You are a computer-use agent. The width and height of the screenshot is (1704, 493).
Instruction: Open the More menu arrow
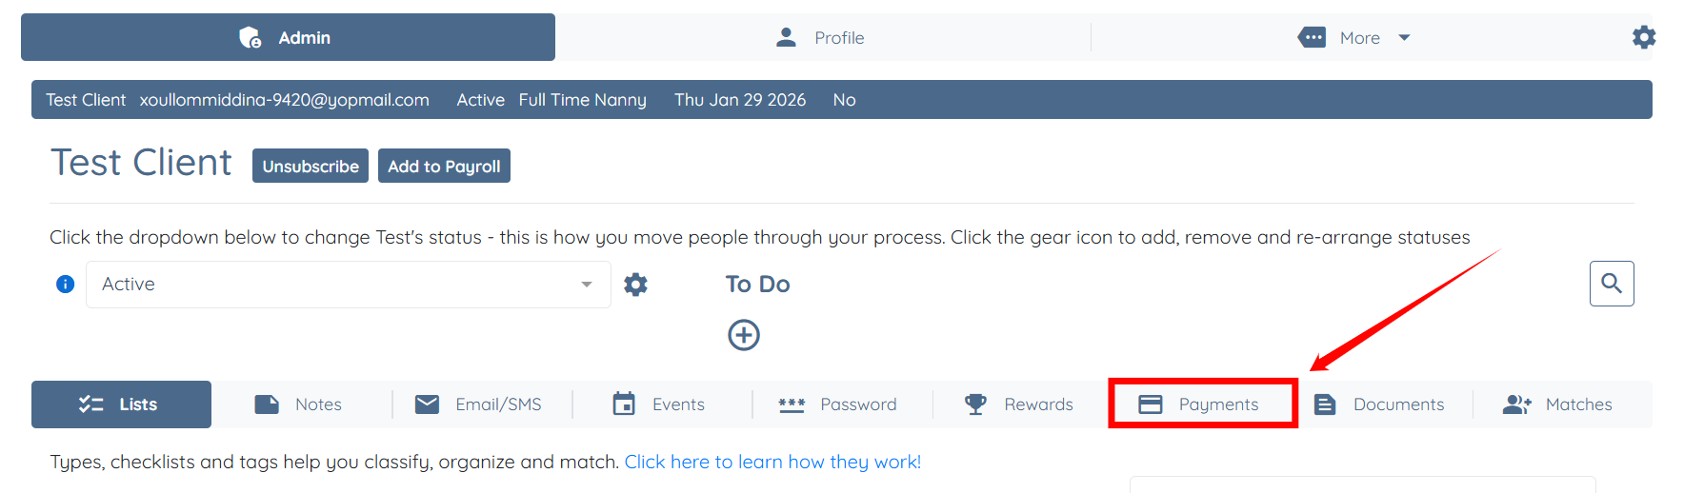click(x=1404, y=38)
